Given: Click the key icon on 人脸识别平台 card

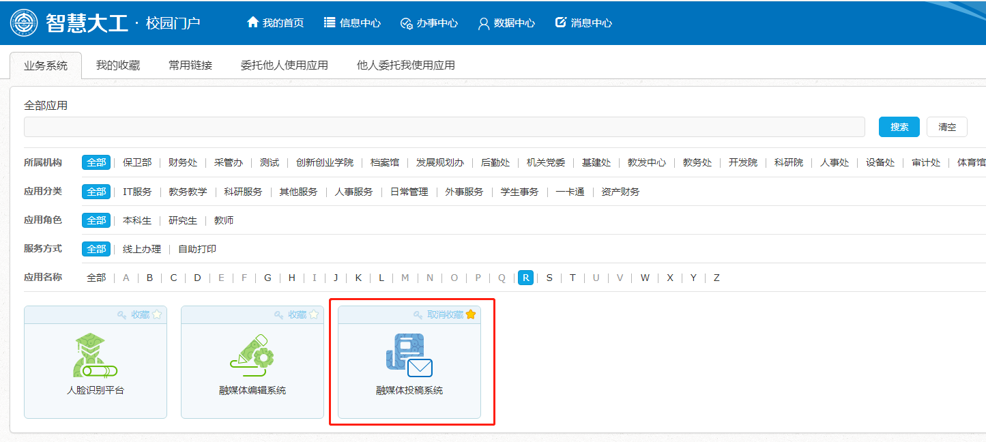Looking at the screenshot, I should point(122,314).
